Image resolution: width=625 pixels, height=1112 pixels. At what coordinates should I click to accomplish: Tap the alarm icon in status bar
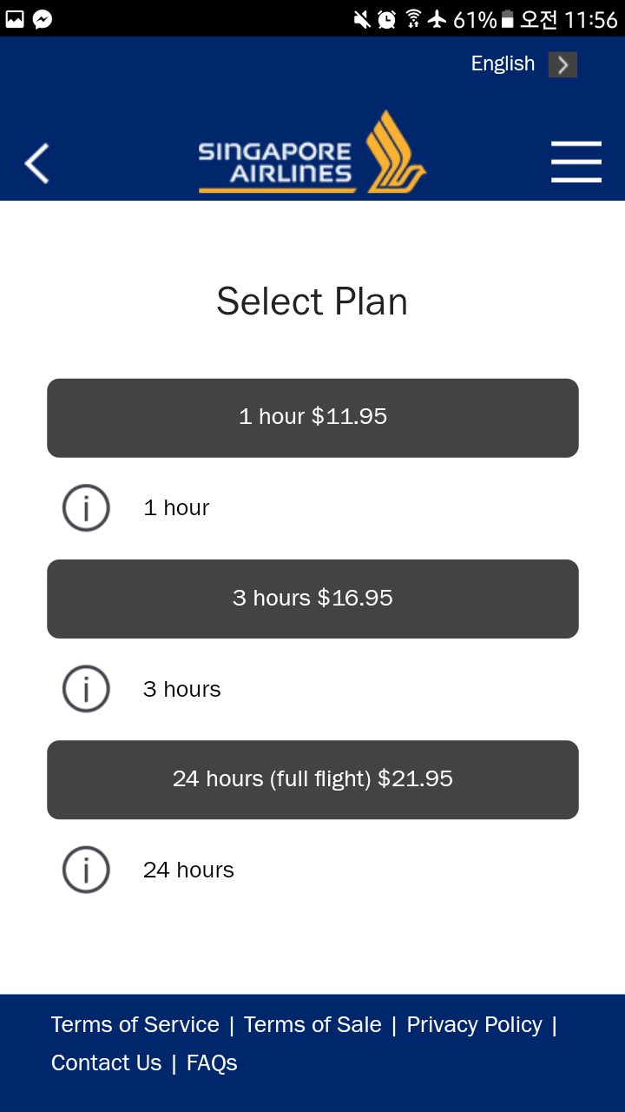[386, 19]
